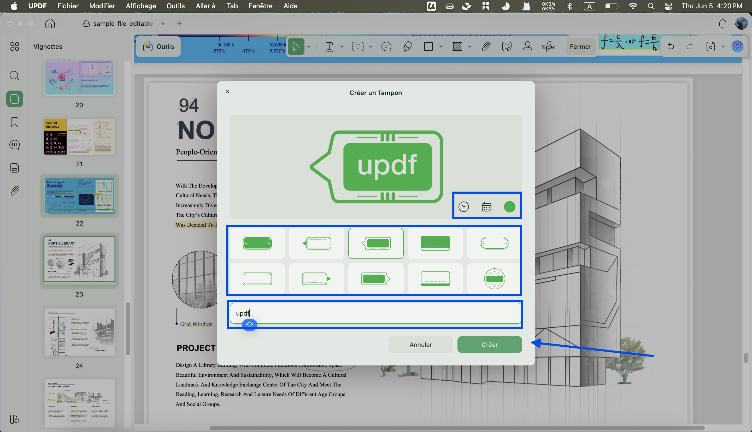Open the comment note tool

pyautogui.click(x=386, y=46)
